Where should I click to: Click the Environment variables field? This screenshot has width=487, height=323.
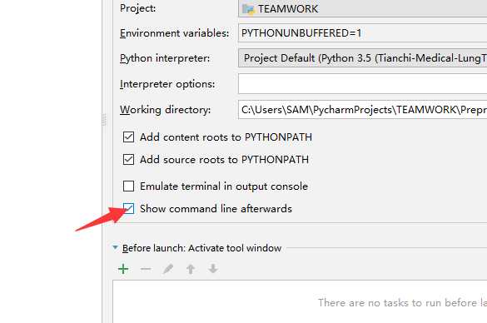(362, 33)
